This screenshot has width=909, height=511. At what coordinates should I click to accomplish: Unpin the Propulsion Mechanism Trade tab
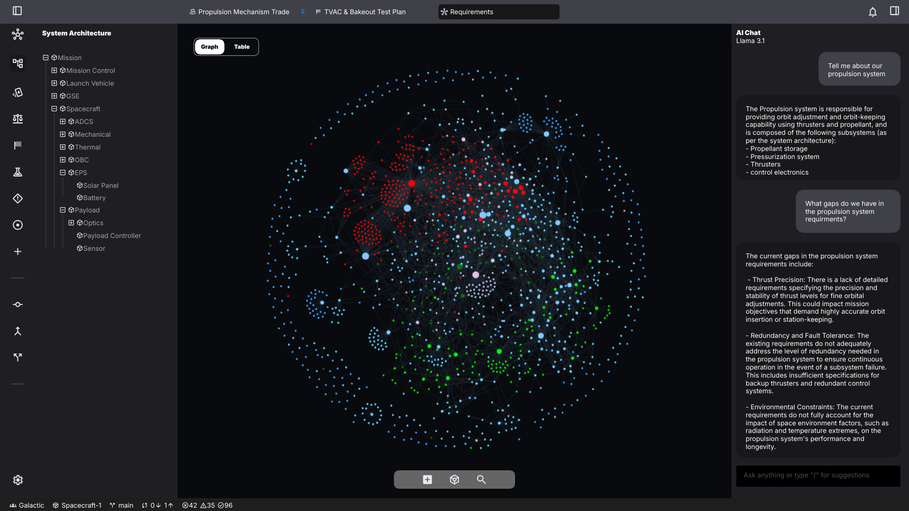coord(303,12)
